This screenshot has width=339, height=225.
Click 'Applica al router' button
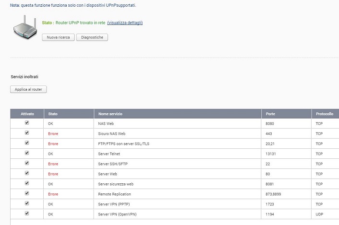(28, 90)
